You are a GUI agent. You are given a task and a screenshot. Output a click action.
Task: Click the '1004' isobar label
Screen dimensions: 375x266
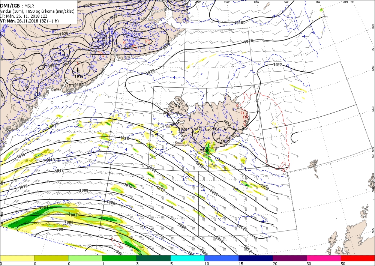click(x=44, y=207)
